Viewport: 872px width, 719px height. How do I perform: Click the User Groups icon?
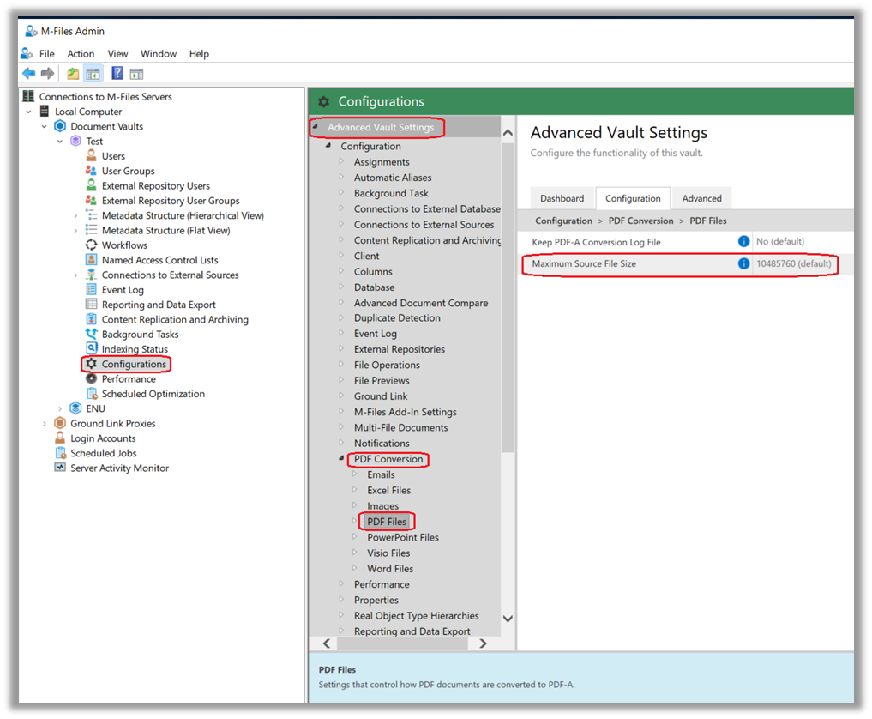pos(91,171)
